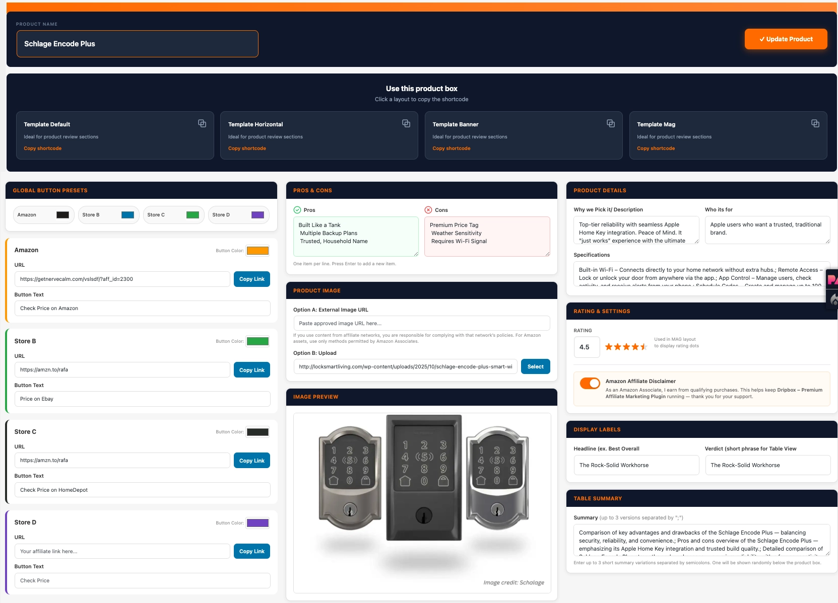Click inside the Product Name field
The image size is (838, 603).
click(137, 44)
